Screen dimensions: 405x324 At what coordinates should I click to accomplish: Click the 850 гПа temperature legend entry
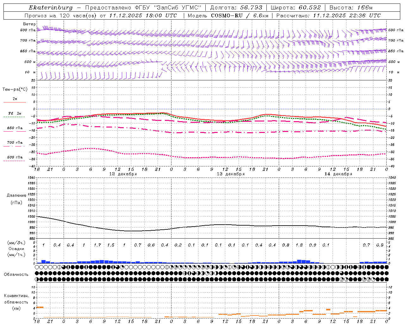pyautogui.click(x=15, y=128)
